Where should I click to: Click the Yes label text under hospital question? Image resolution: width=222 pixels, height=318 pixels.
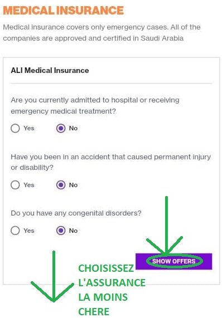point(29,128)
